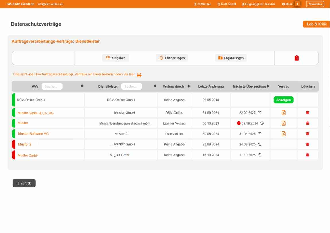
Task: Click the red clipboard list icon
Action: click(297, 58)
